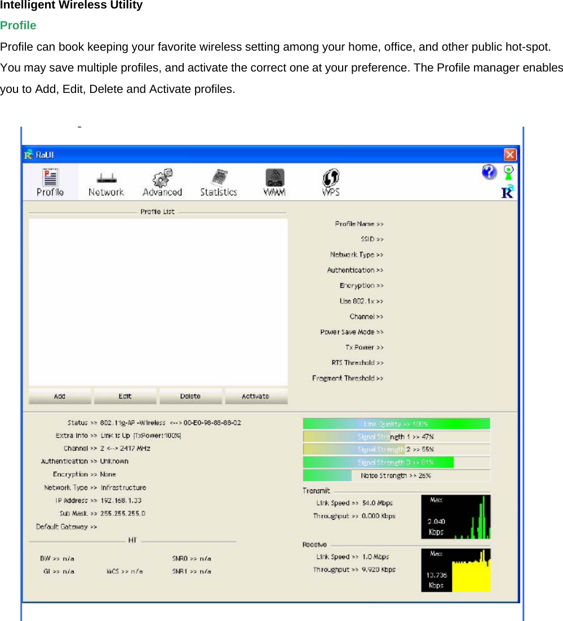Click the Ralink logo
563x621 pixels.
508,192
